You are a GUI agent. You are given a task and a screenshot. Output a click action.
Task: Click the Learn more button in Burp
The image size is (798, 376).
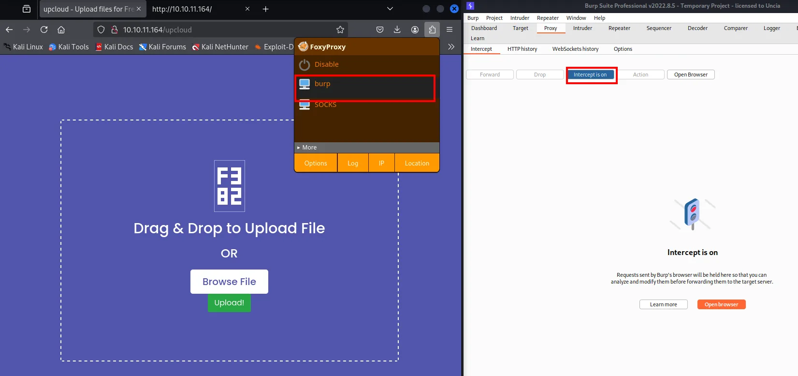664,304
